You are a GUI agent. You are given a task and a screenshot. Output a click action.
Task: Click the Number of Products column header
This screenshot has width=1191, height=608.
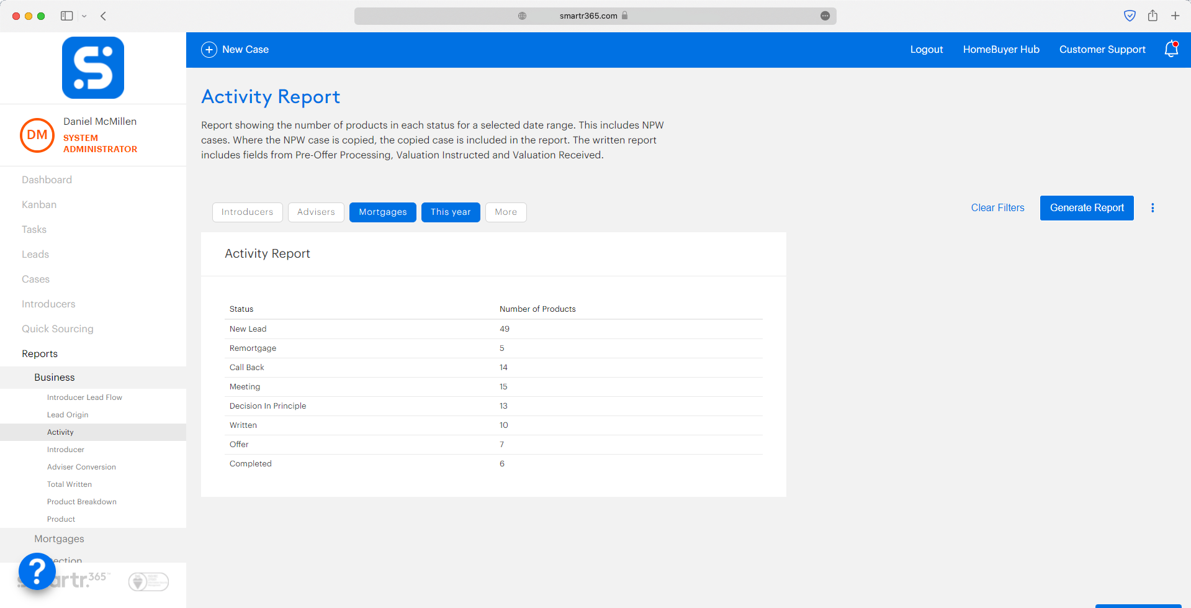[537, 309]
